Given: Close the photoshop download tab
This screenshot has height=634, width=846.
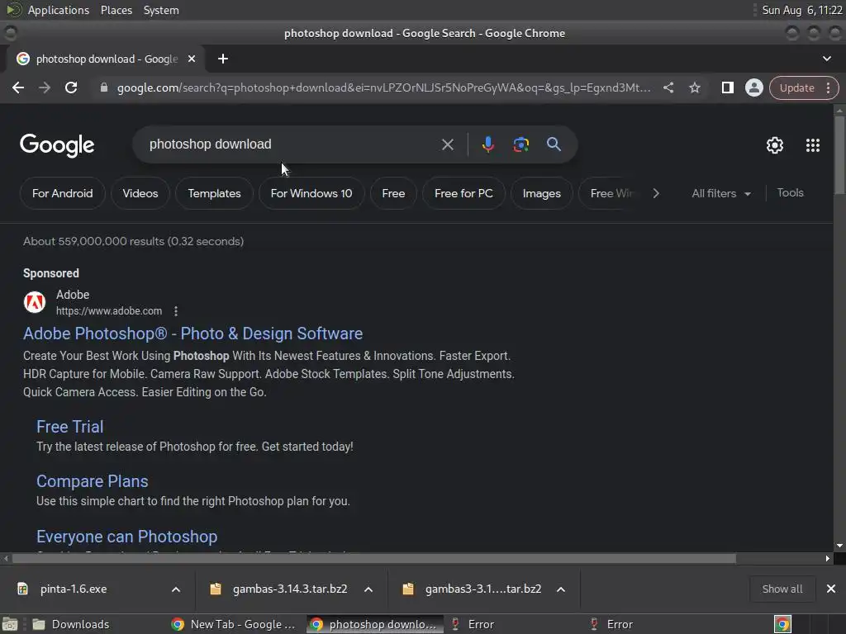Looking at the screenshot, I should tap(192, 59).
